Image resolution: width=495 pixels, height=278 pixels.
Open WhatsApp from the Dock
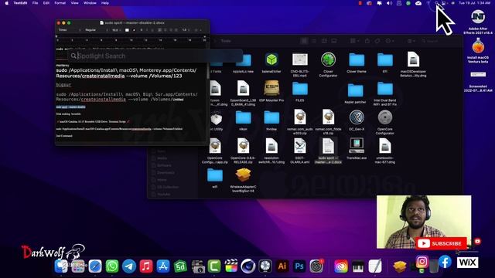click(x=112, y=266)
